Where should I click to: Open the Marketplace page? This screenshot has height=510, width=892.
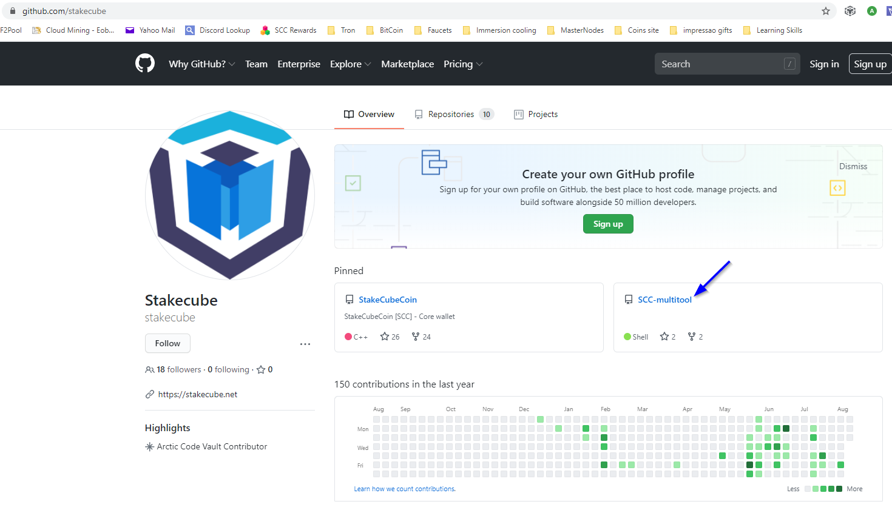click(x=407, y=64)
